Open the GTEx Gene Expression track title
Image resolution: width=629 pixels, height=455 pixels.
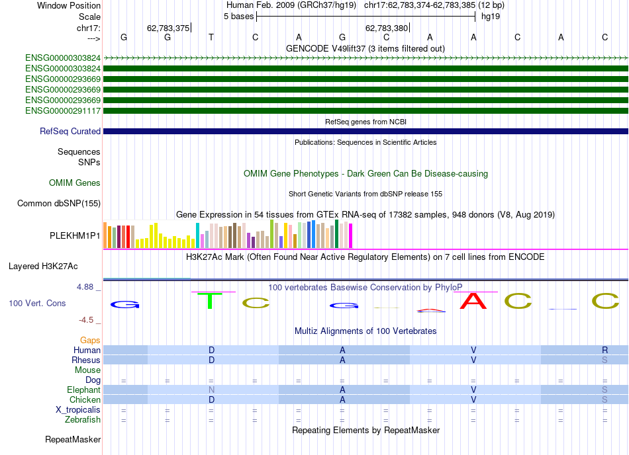tap(365, 215)
